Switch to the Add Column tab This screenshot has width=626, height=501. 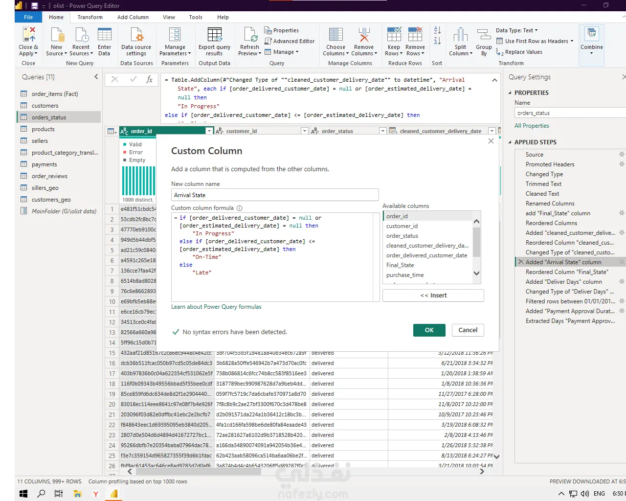pos(133,17)
